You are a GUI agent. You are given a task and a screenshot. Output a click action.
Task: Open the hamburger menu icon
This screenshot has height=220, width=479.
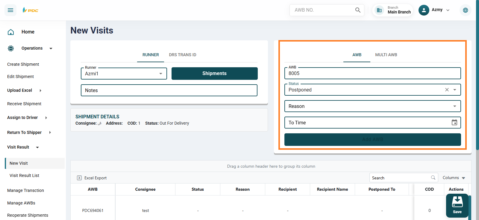10,10
